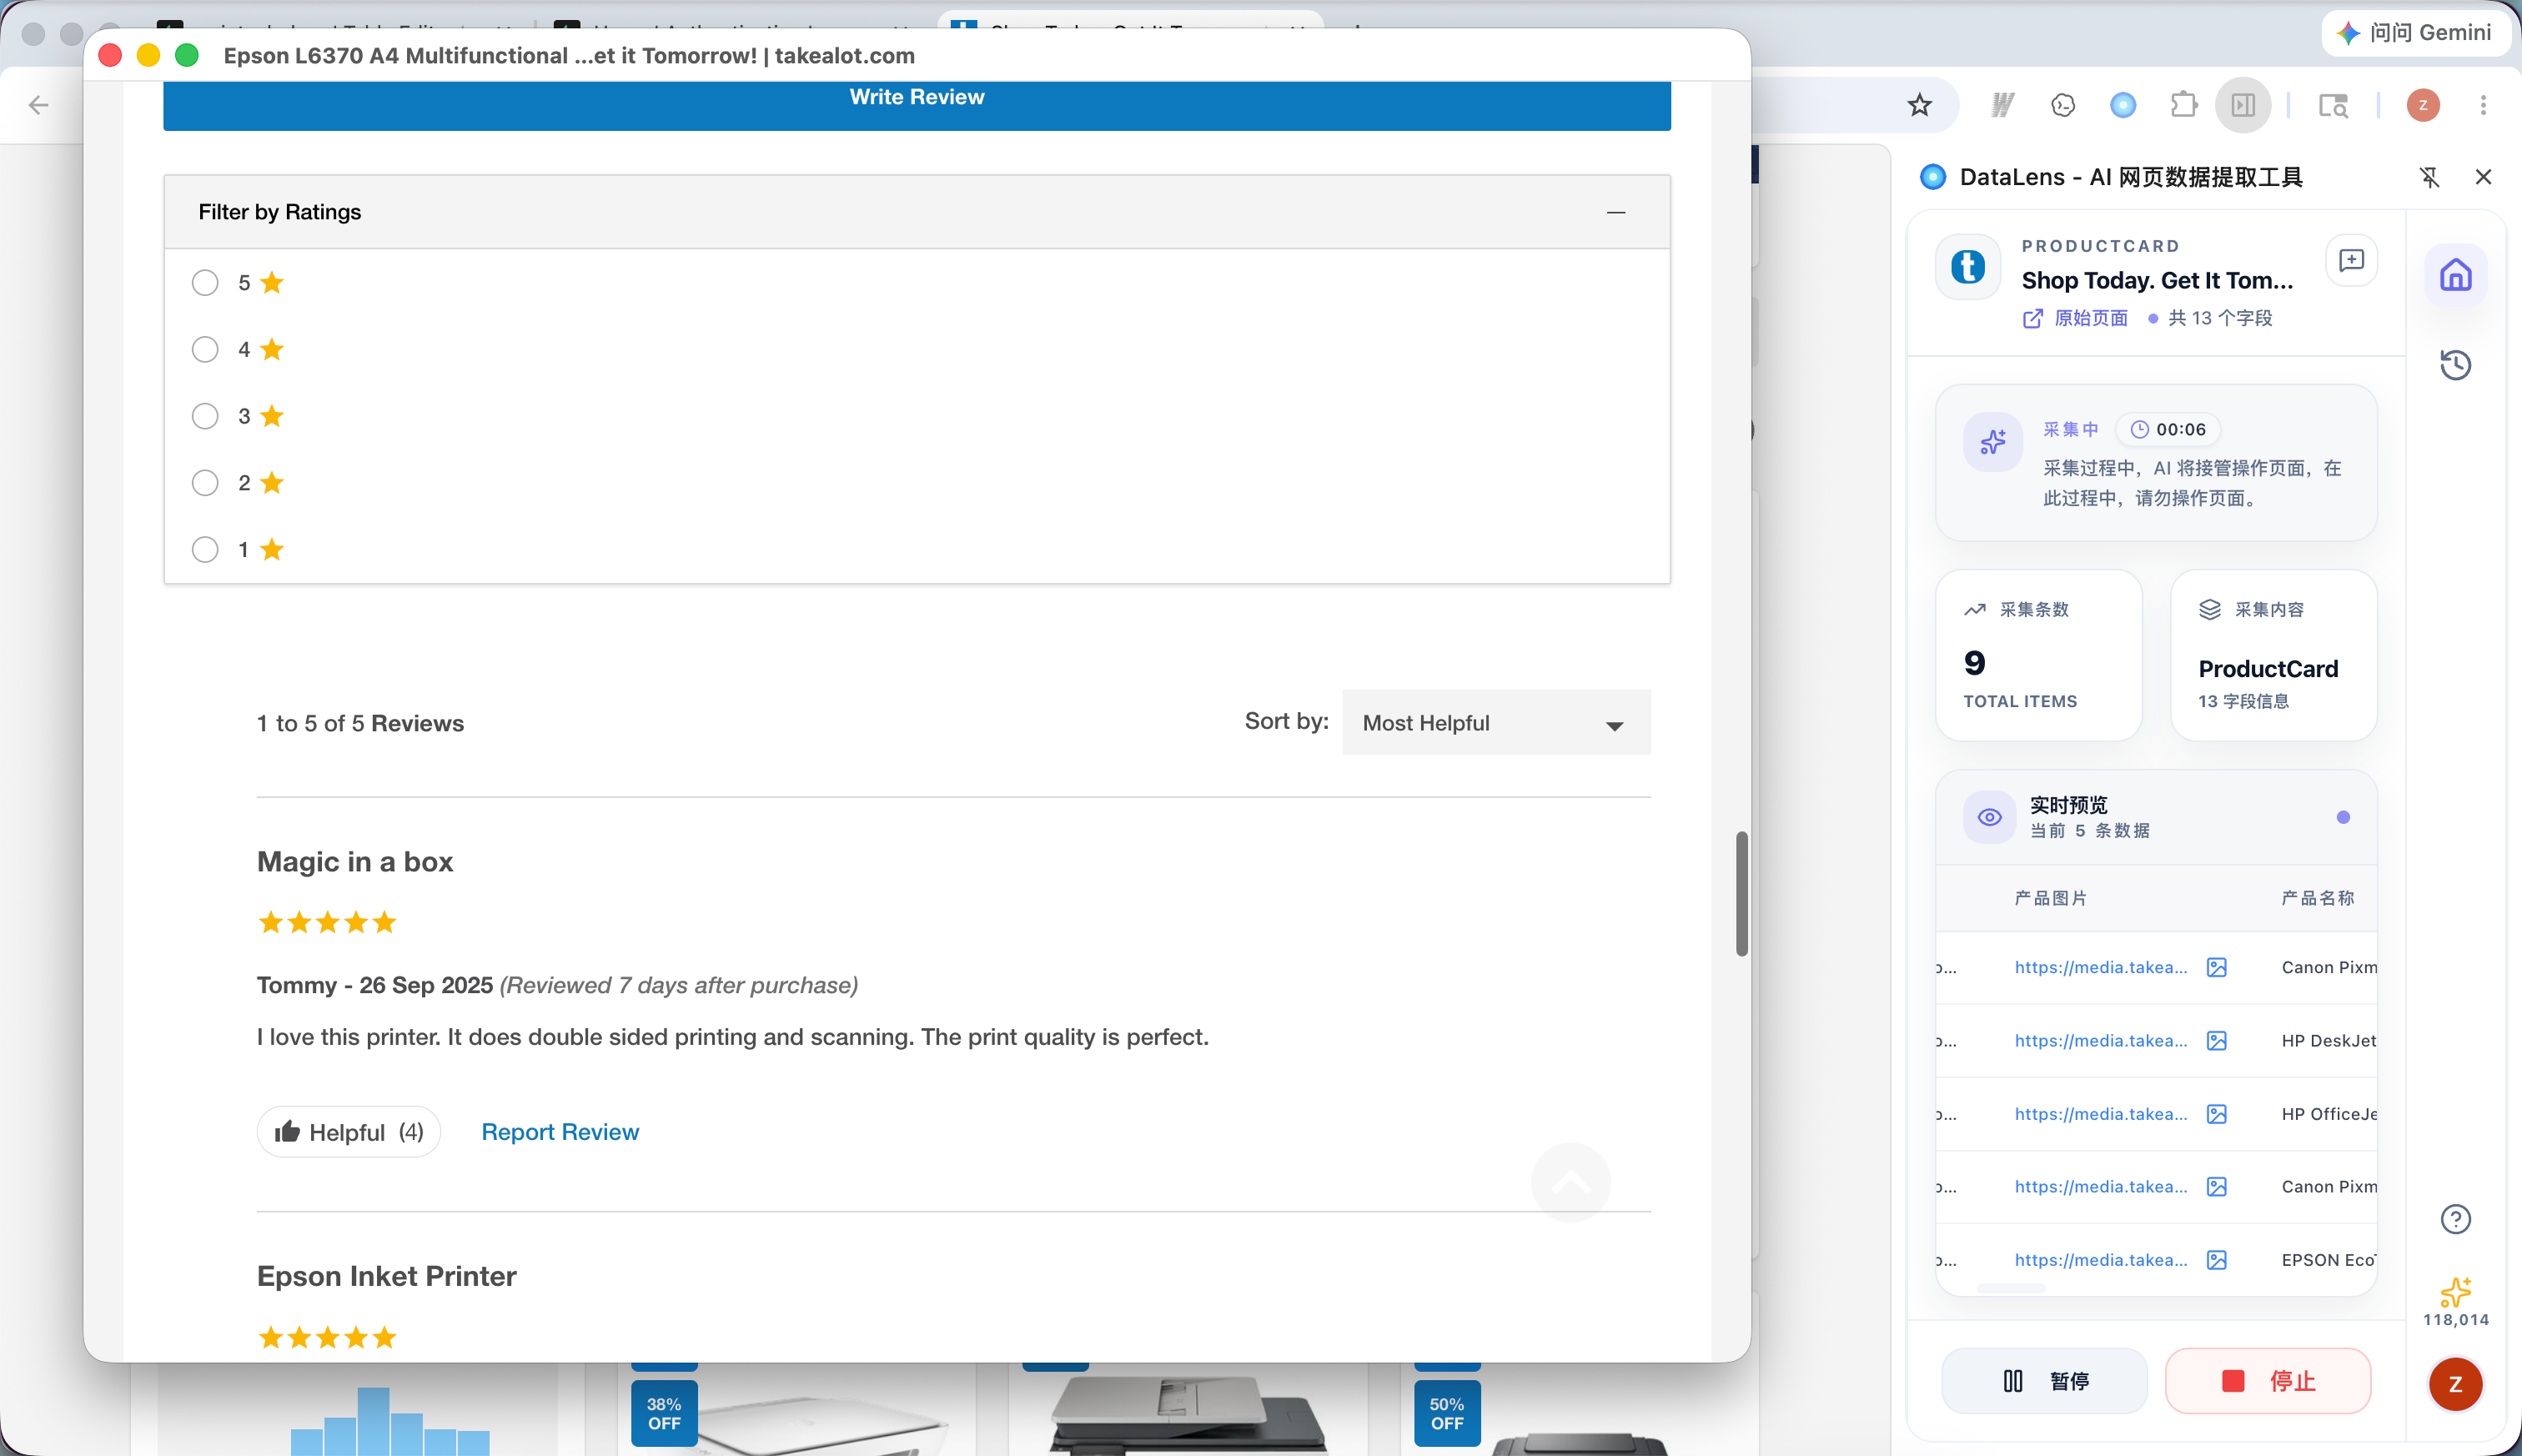The height and width of the screenshot is (1456, 2522).
Task: Select the 4 star rating filter
Action: tap(205, 349)
